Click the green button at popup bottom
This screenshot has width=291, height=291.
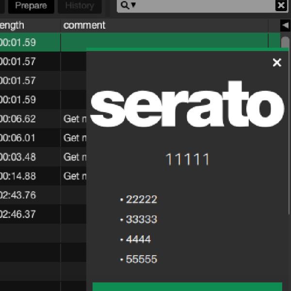187,287
